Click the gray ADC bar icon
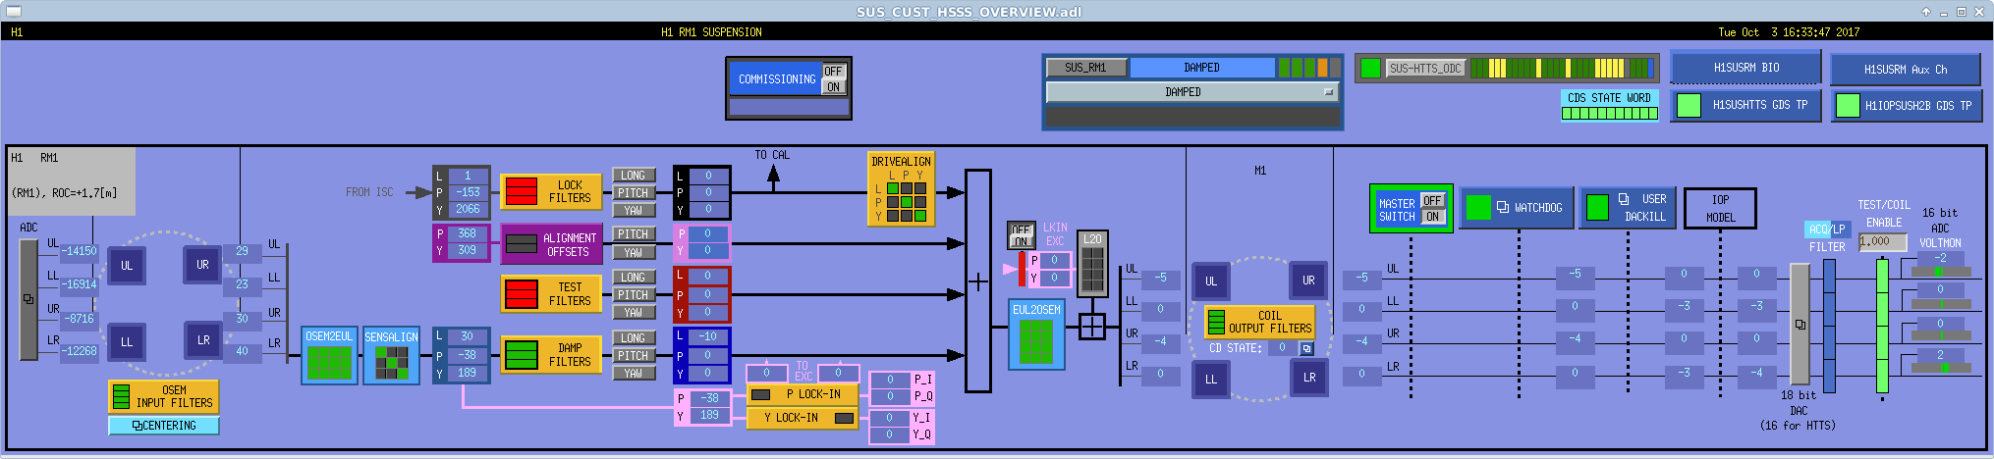The height and width of the screenshot is (459, 1994). 28,299
